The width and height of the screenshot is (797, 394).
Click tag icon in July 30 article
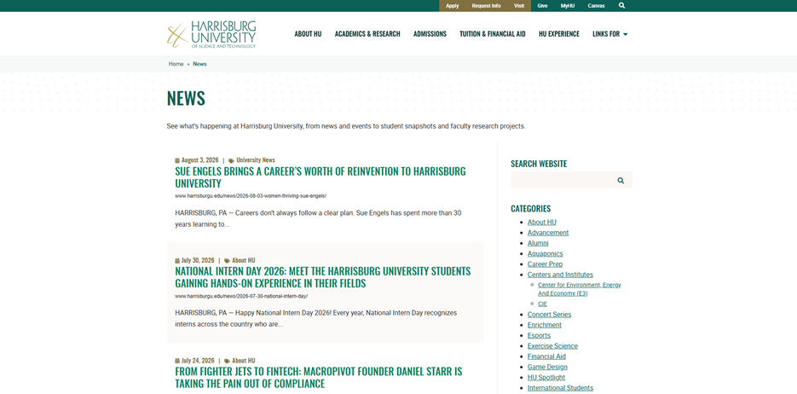click(x=228, y=260)
